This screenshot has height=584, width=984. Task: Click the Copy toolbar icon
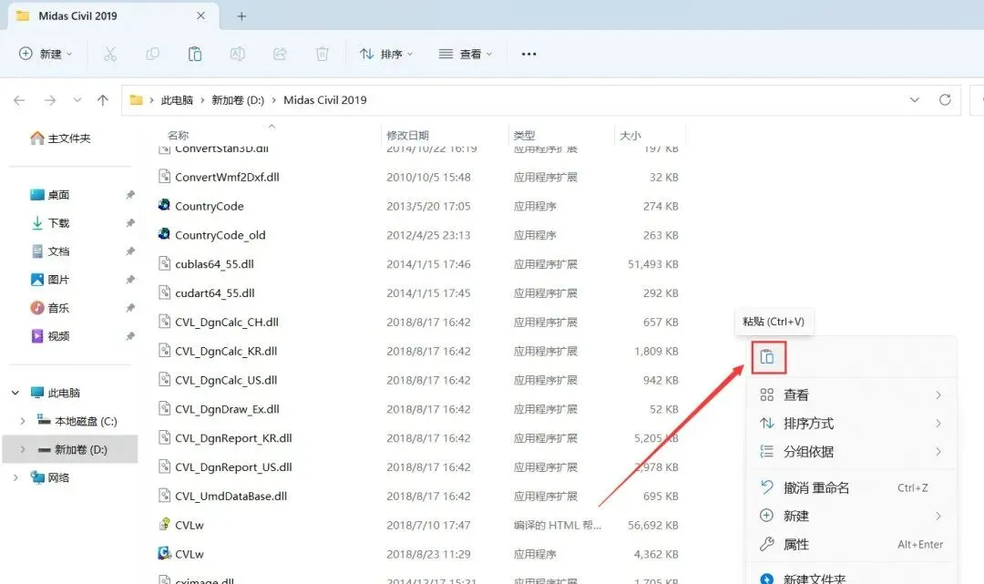(152, 54)
